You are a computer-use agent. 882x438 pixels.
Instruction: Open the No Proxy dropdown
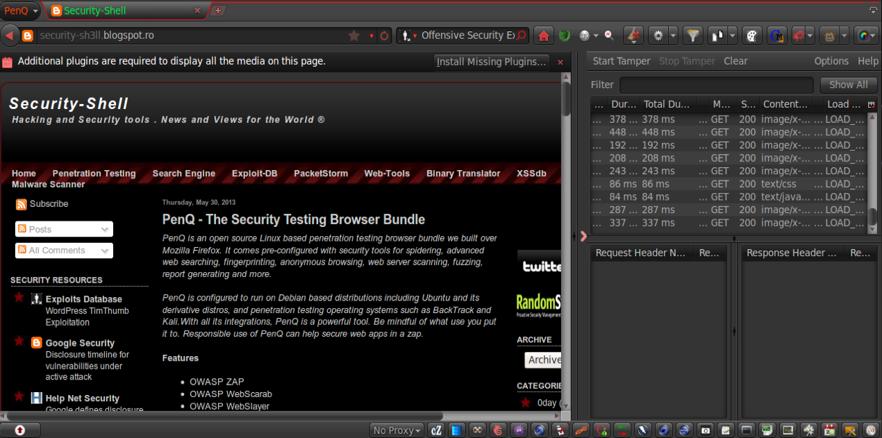pyautogui.click(x=397, y=430)
